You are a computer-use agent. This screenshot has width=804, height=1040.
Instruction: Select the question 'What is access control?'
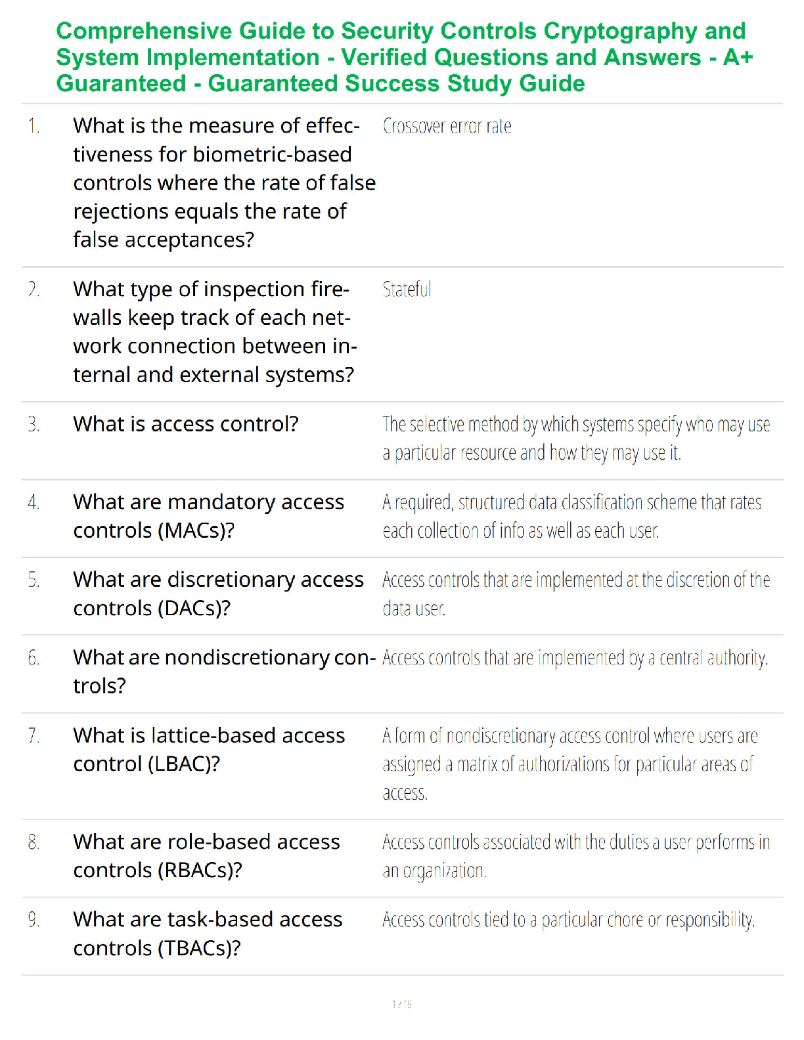point(185,424)
